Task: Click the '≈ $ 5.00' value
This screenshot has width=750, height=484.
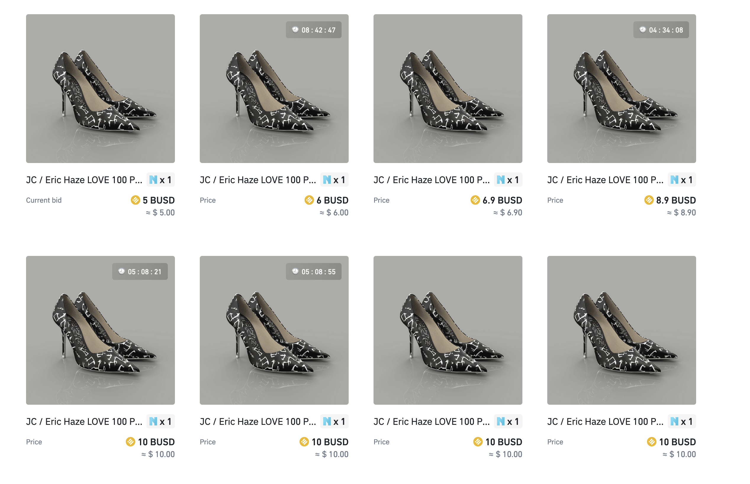Action: pos(160,213)
